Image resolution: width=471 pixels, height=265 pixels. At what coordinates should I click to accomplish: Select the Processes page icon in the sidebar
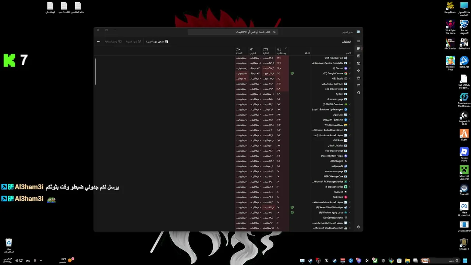[358, 49]
